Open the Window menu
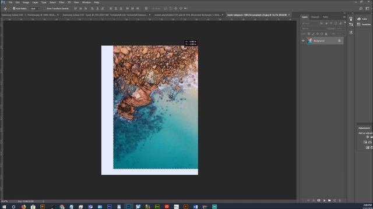The image size is (373, 209). pyautogui.click(x=86, y=2)
